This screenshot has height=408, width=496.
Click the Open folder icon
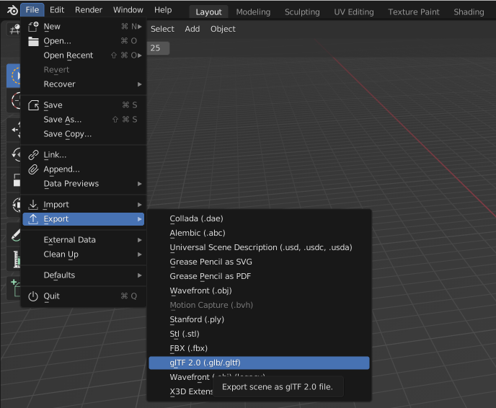33,41
